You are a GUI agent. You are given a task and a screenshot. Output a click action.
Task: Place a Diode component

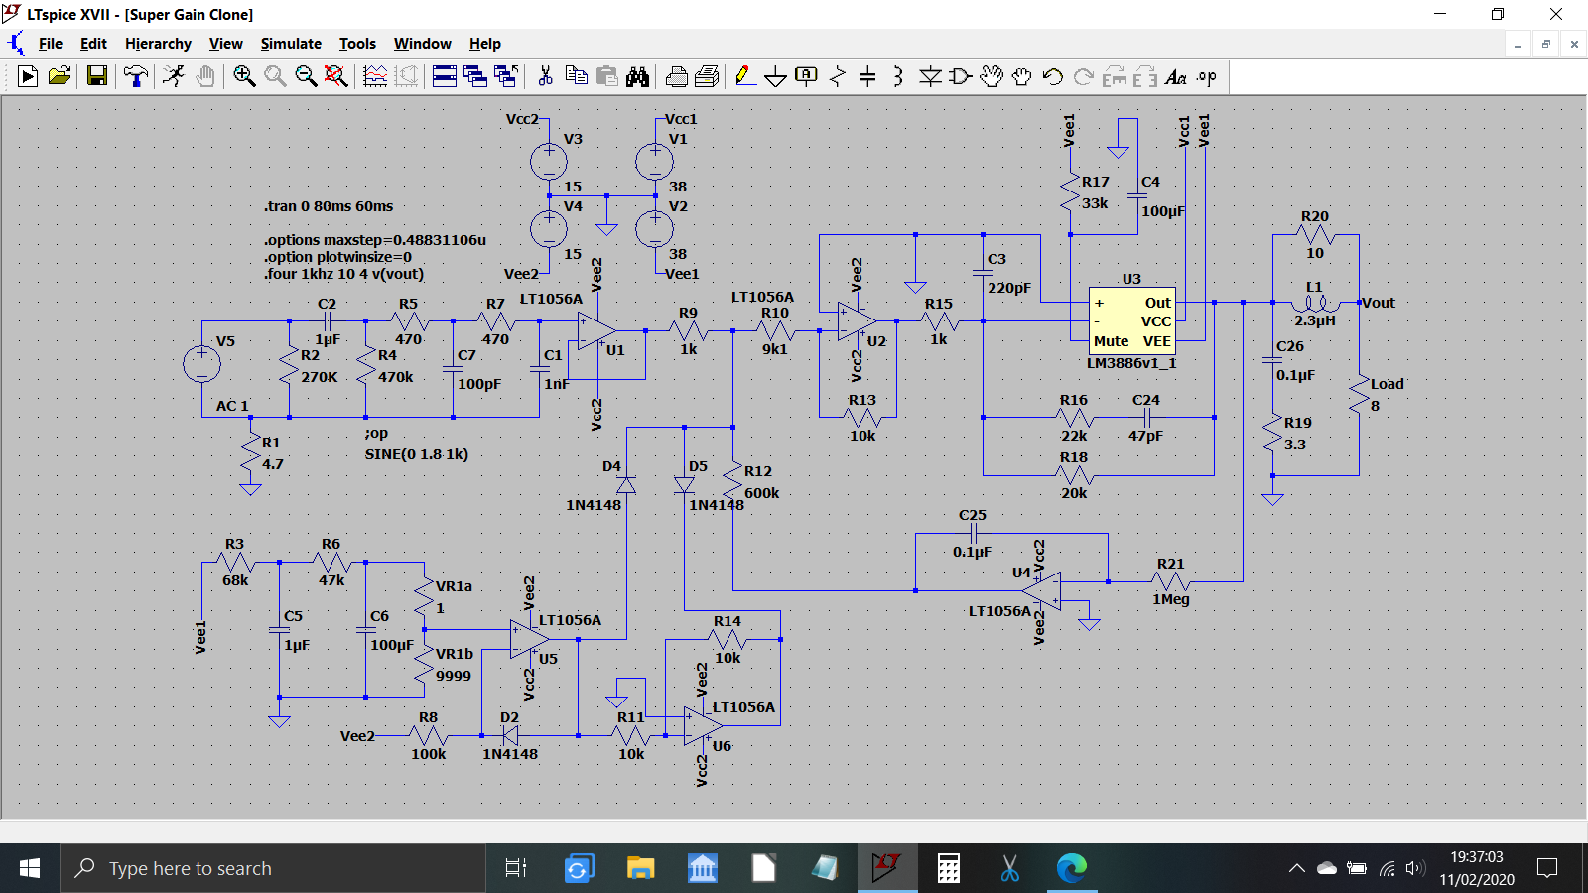tap(930, 76)
